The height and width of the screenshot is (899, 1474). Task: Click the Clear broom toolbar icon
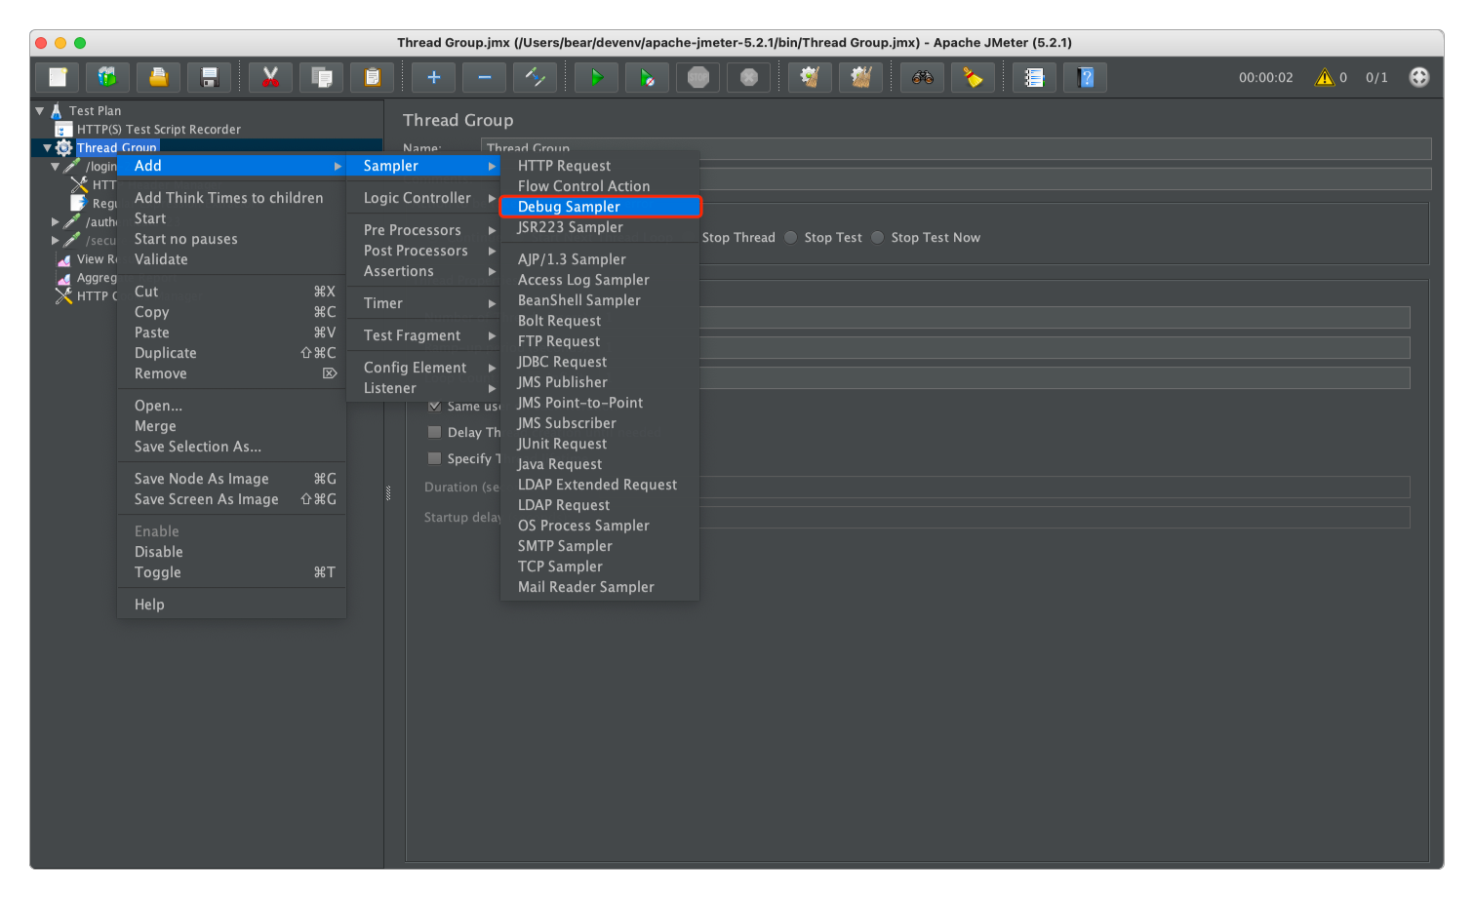click(x=810, y=77)
